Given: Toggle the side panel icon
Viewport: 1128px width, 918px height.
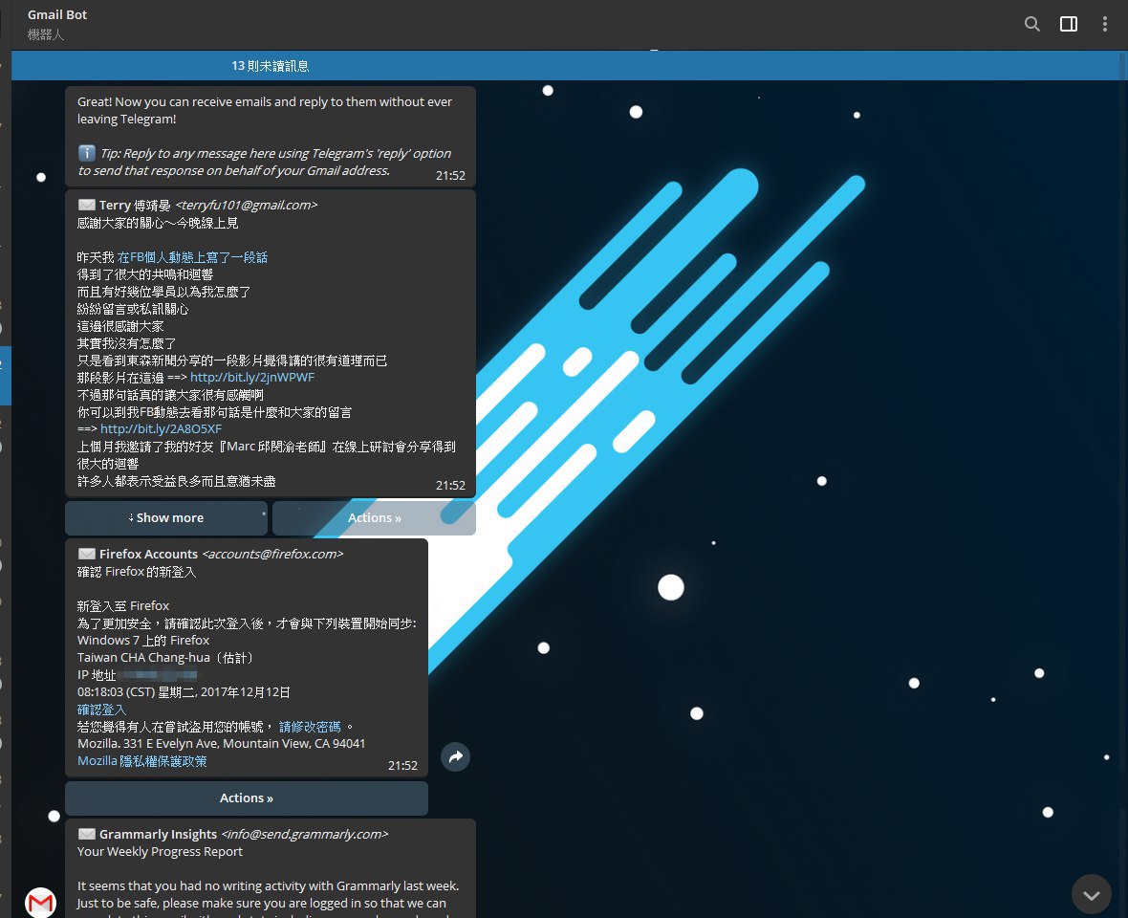Looking at the screenshot, I should pyautogui.click(x=1069, y=24).
